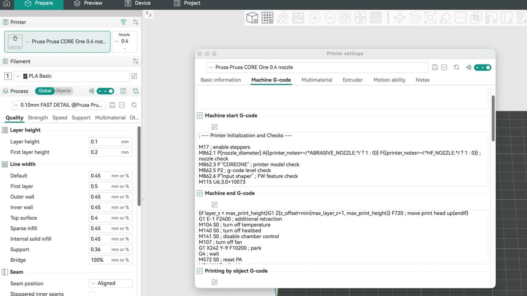This screenshot has width=527, height=296.
Task: Select the Lay on face tool
Action: click(x=446, y=18)
